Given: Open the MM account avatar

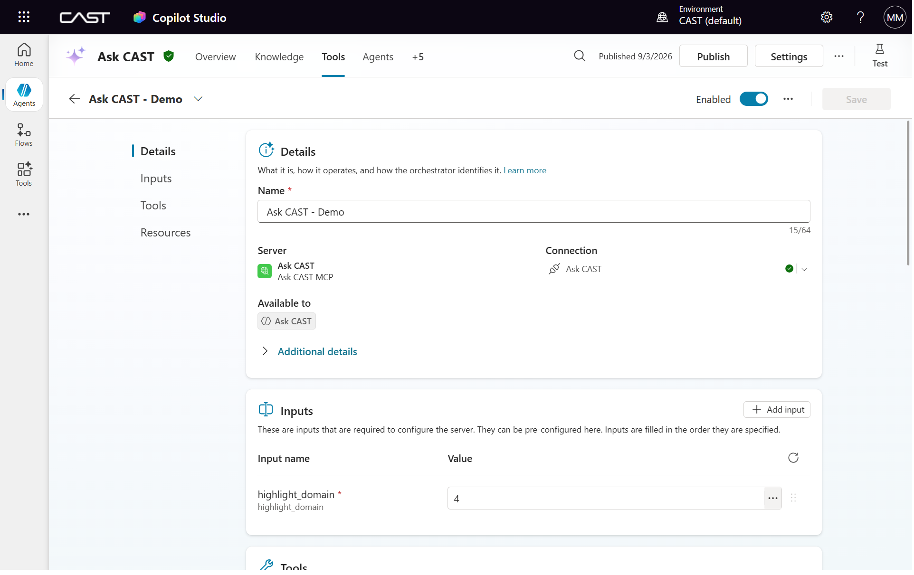Looking at the screenshot, I should [x=895, y=18].
